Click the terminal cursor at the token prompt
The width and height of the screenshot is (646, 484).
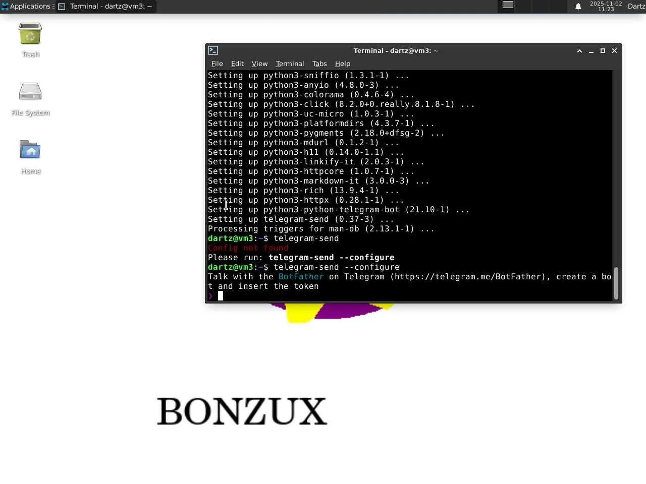pyautogui.click(x=221, y=296)
